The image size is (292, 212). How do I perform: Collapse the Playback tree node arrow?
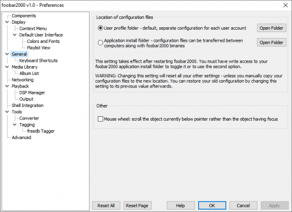coord(7,86)
